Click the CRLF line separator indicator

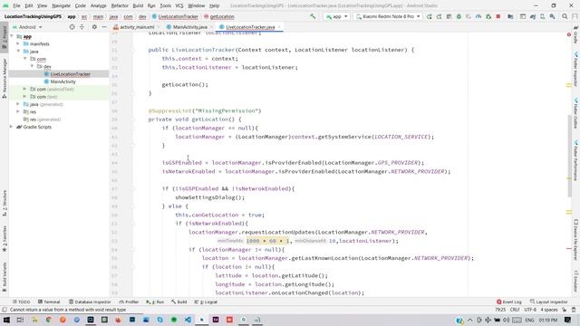click(515, 310)
